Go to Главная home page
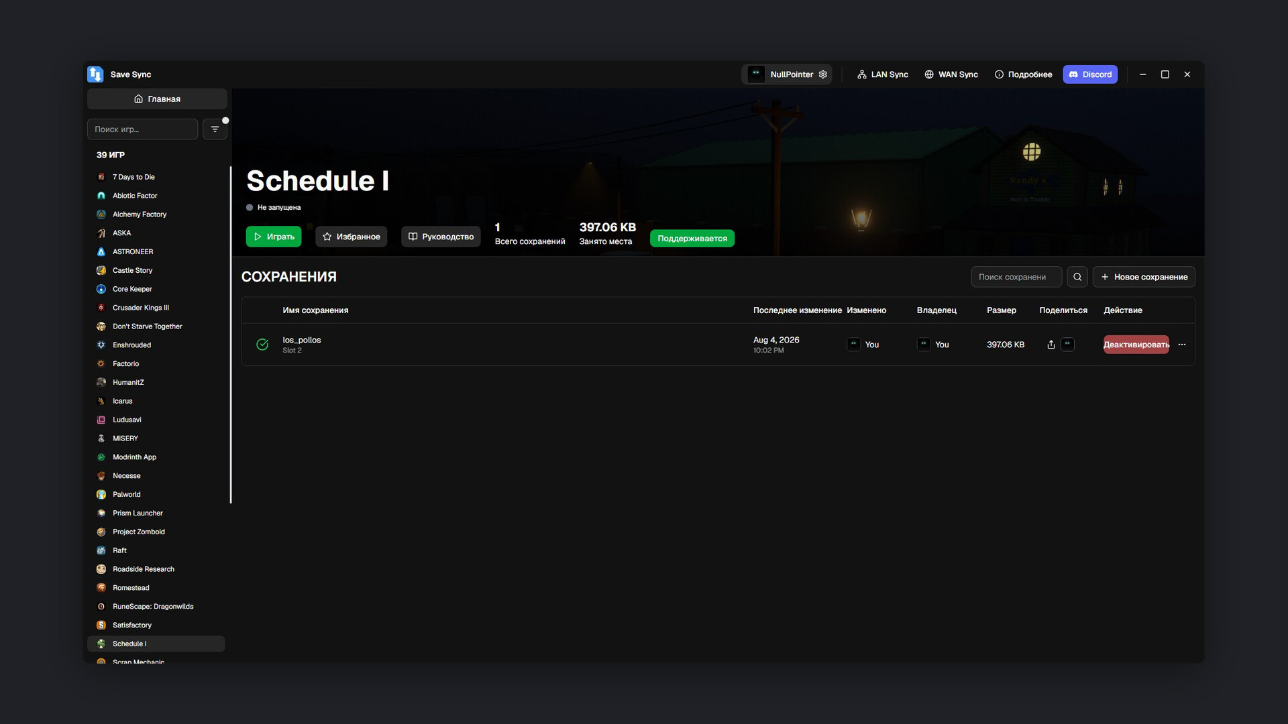The image size is (1288, 724). [157, 99]
